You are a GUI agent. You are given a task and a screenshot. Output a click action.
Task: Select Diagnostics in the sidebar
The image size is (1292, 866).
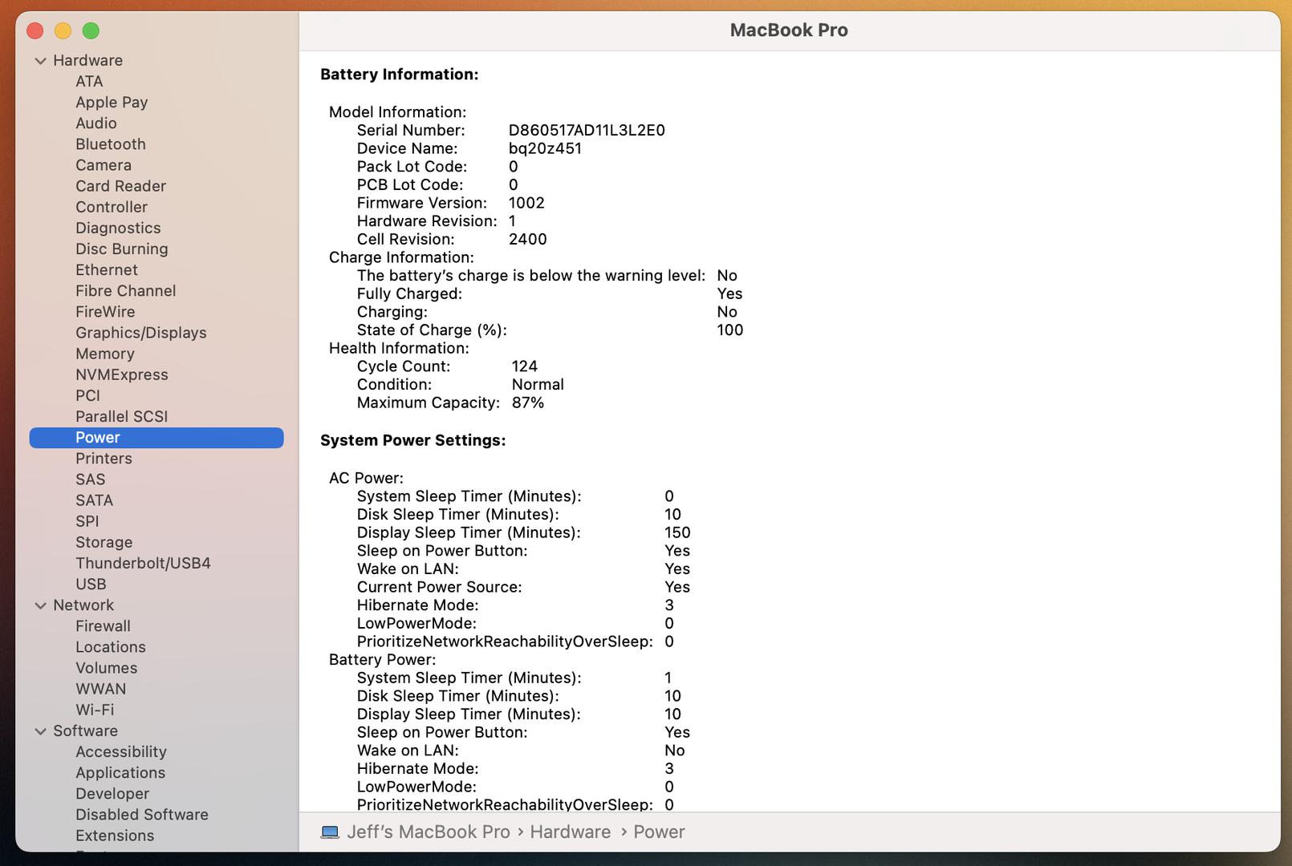[x=118, y=228]
